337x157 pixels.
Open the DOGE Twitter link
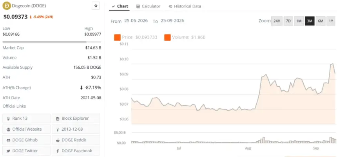[26, 151]
